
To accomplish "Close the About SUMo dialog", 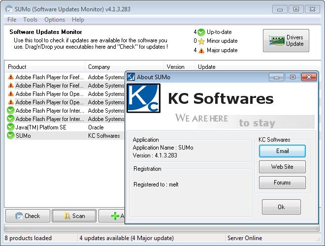I will click(x=309, y=77).
